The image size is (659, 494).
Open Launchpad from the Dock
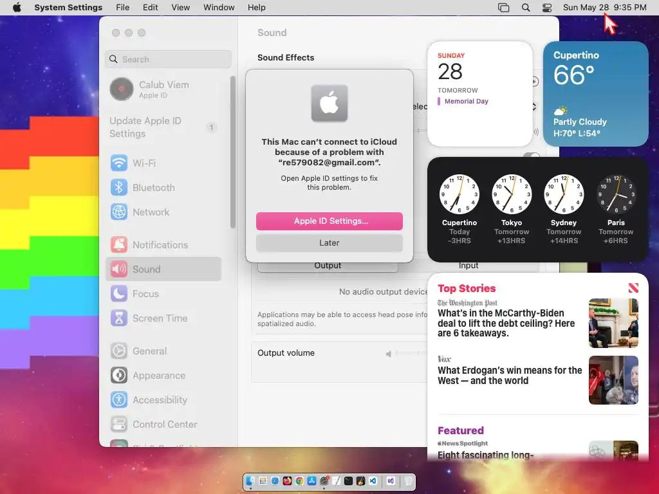click(263, 480)
